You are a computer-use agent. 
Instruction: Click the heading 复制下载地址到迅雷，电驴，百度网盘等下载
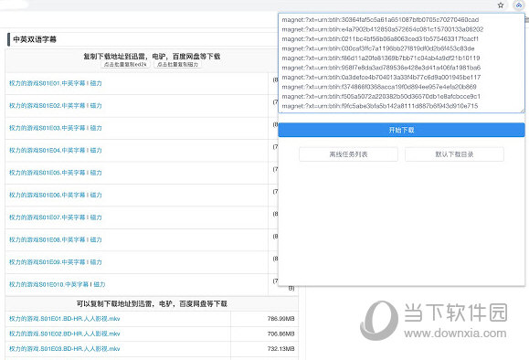(152, 56)
